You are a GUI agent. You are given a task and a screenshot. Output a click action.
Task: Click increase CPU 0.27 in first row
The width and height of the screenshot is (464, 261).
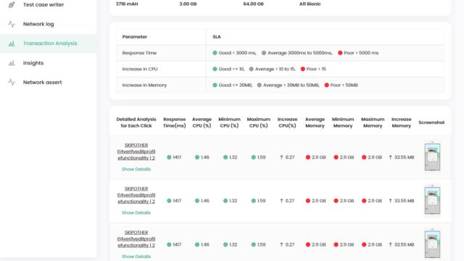[x=290, y=157]
